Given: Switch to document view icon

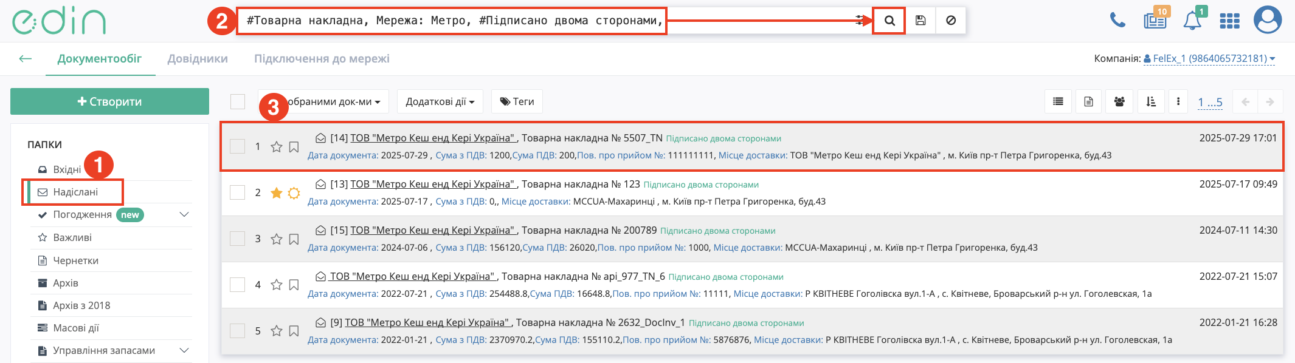Looking at the screenshot, I should pyautogui.click(x=1088, y=101).
